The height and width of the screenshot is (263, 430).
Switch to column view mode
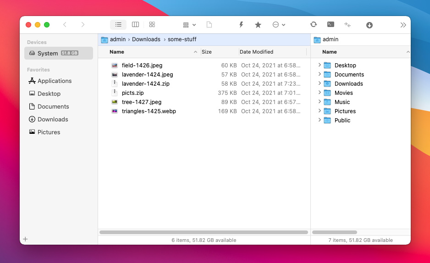pos(135,25)
